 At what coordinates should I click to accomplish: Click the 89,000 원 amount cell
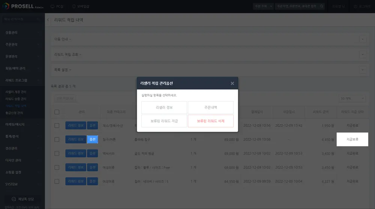(x=231, y=139)
